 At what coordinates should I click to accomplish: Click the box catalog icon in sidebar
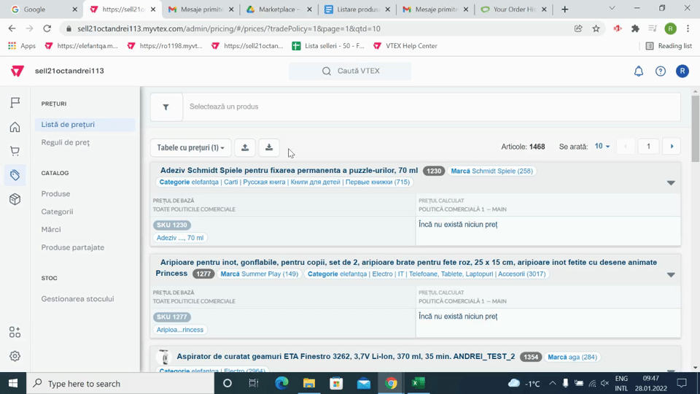click(15, 199)
